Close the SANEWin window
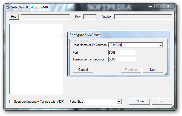The width and height of the screenshot is (182, 116). [168, 6]
